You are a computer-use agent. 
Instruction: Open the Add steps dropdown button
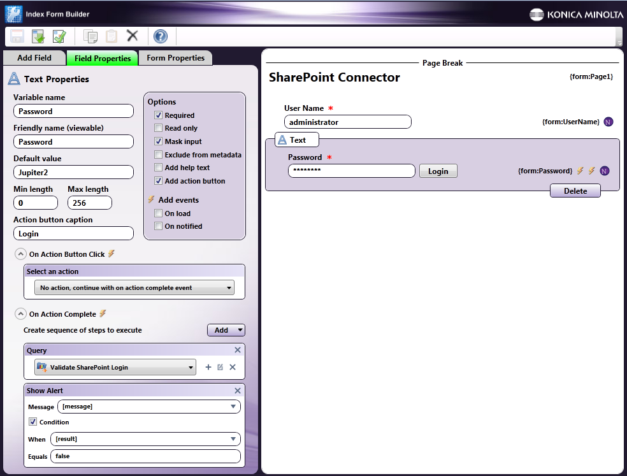(x=226, y=330)
